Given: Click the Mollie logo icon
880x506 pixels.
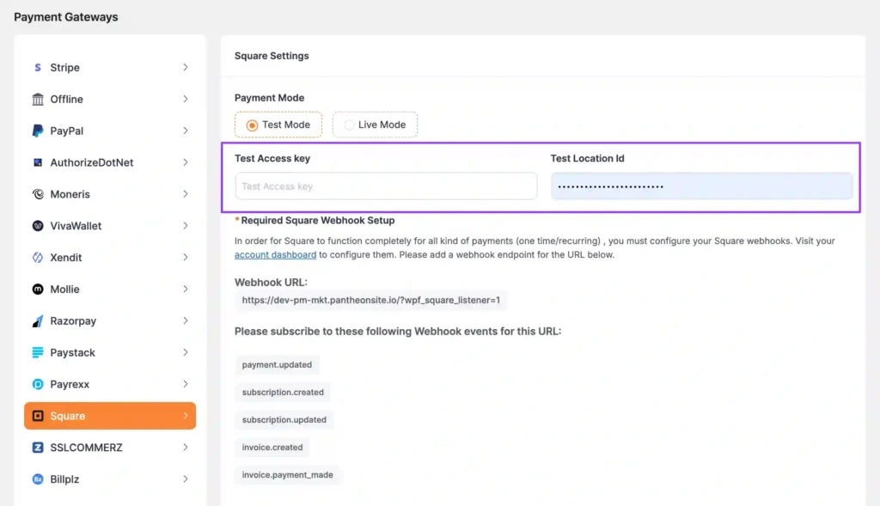Looking at the screenshot, I should tap(38, 290).
